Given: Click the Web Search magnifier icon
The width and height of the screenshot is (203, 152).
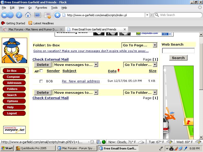Looking at the screenshot, I should pyautogui.click(x=157, y=15).
